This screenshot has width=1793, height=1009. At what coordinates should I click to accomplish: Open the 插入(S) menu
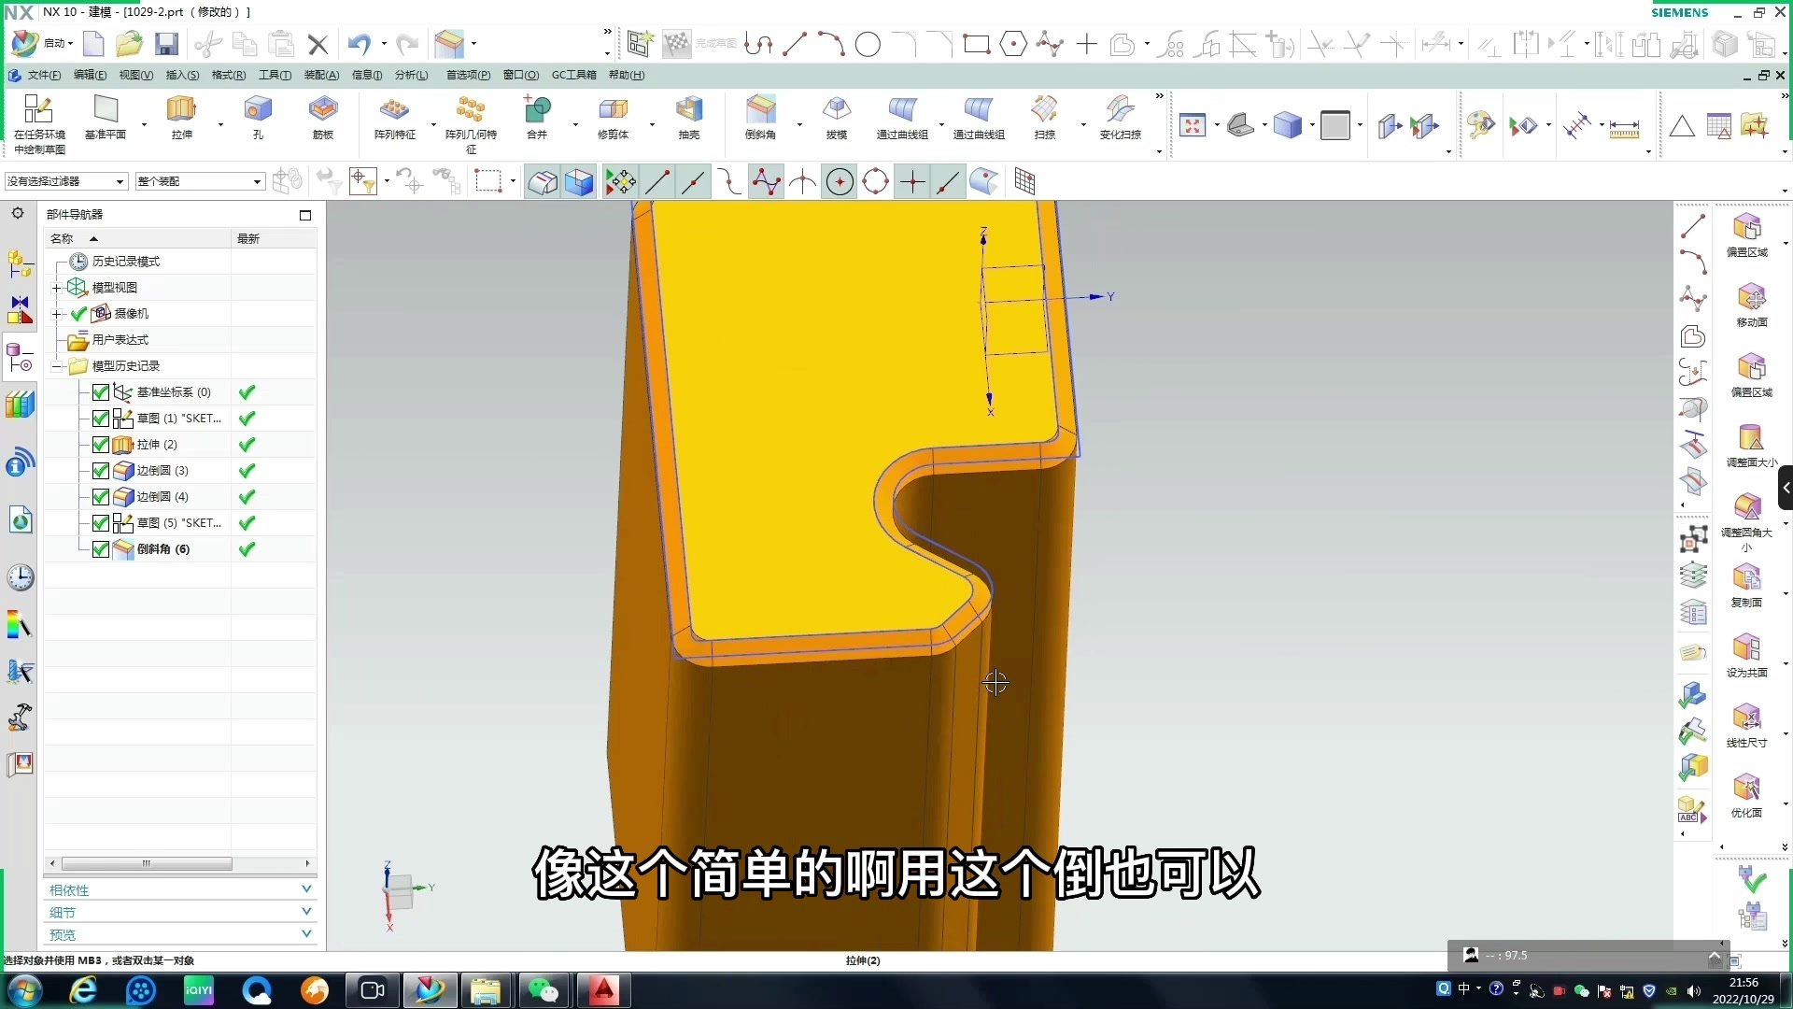pos(182,76)
